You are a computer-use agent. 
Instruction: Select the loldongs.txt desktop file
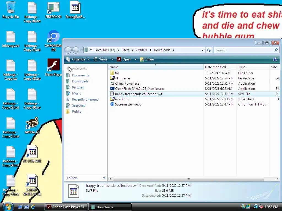[11, 39]
